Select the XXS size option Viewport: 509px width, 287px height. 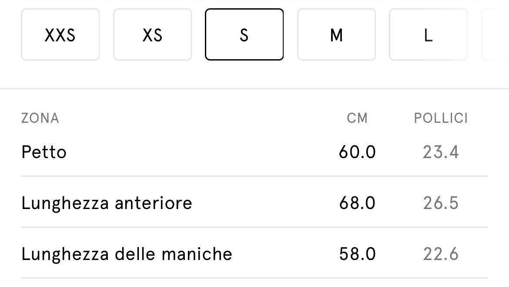point(60,34)
